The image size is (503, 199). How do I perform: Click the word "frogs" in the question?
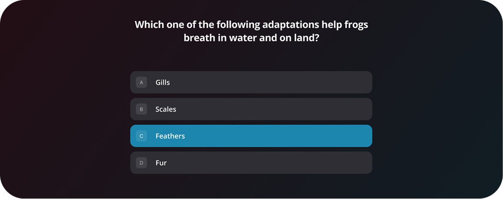(x=356, y=24)
